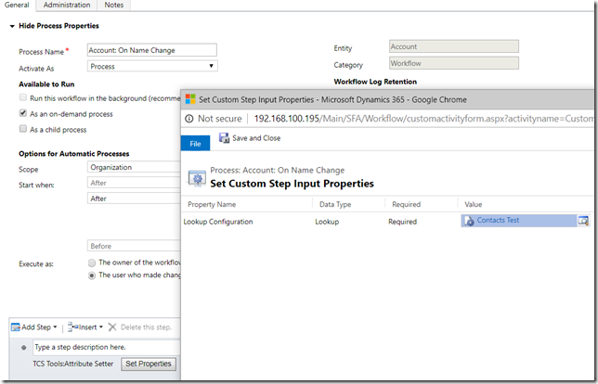Viewport: 598px width, 384px height.
Task: Click TCS Tools:Attribute Setter step label
Action: 72,364
